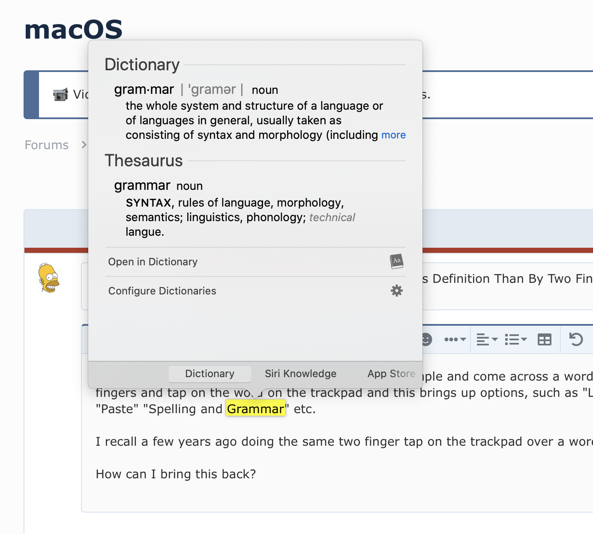Click Open in Dictionary

(153, 262)
